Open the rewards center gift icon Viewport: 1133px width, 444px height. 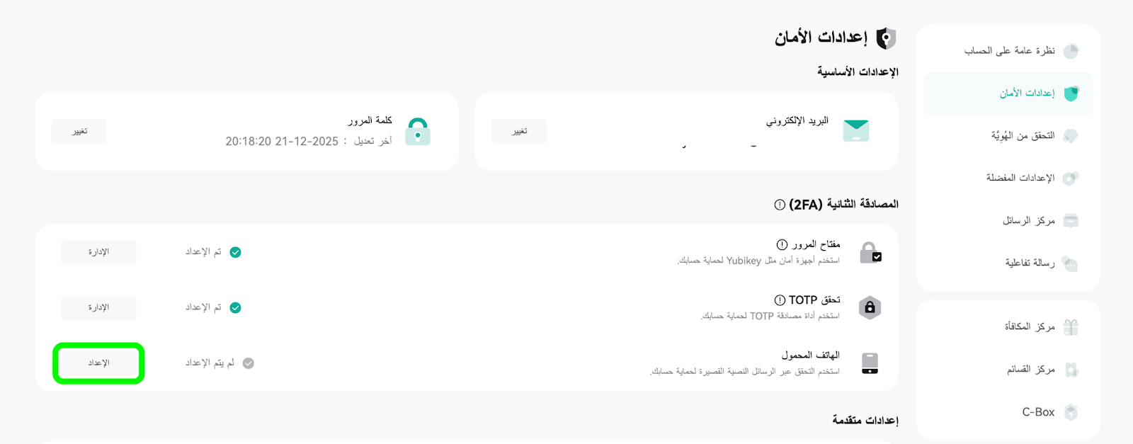pyautogui.click(x=1071, y=327)
